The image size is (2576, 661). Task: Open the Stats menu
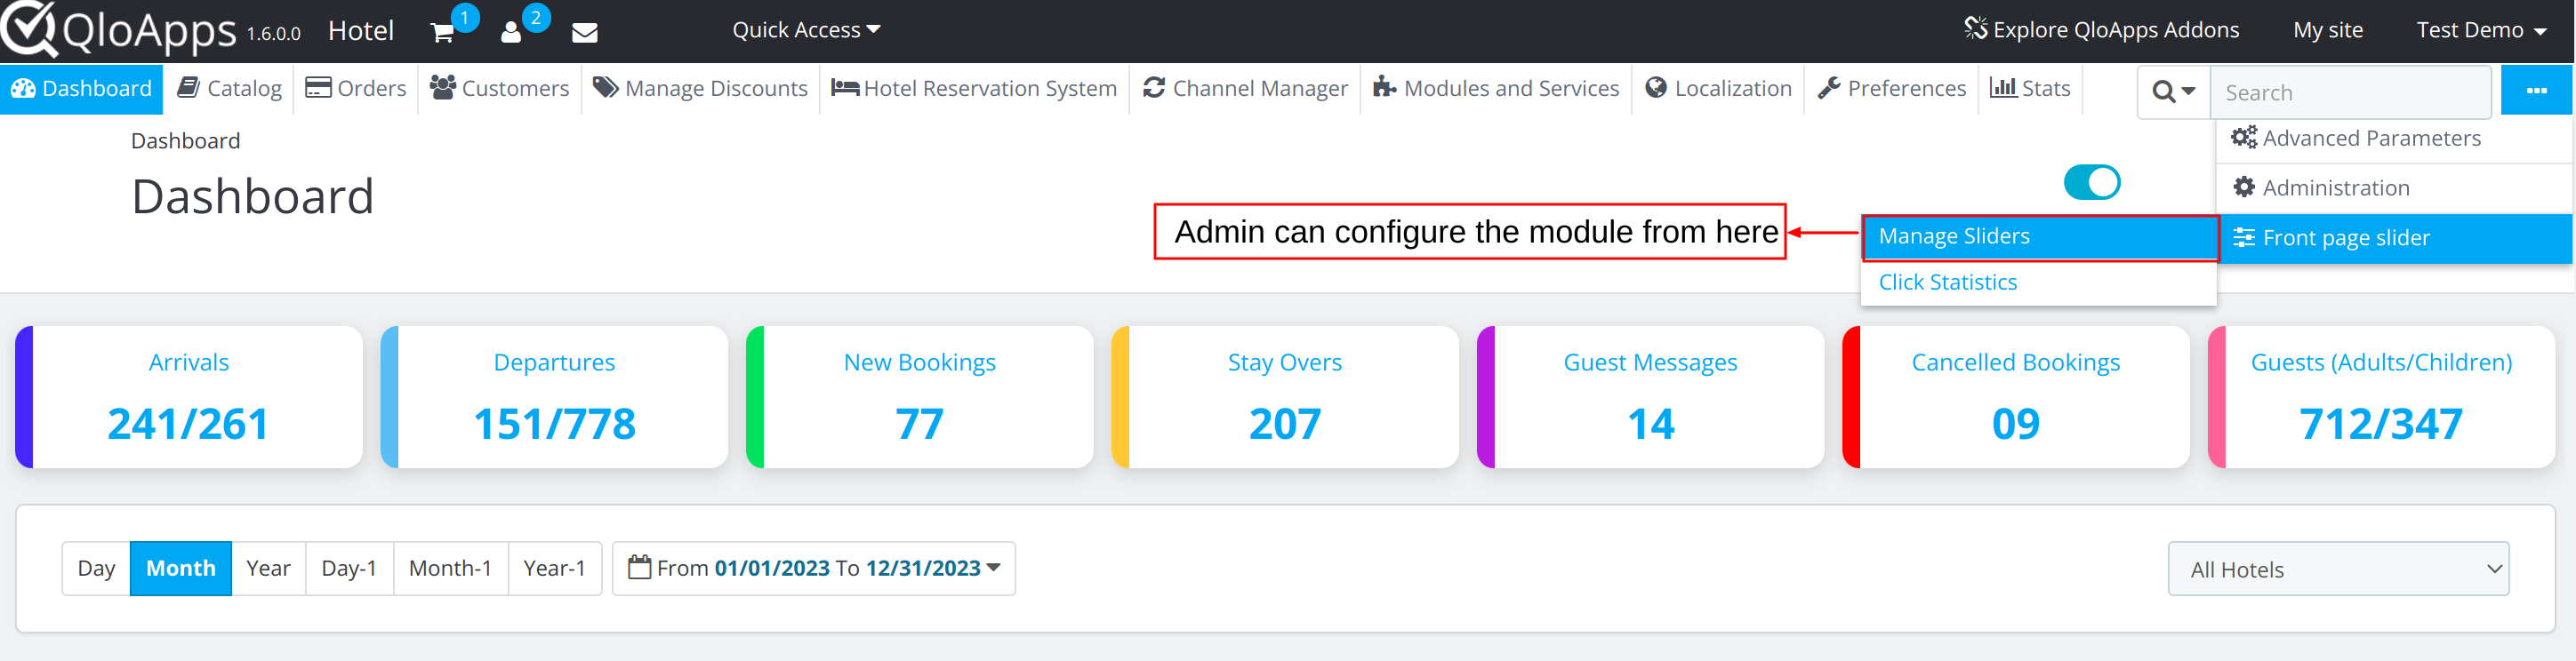pyautogui.click(x=2030, y=89)
